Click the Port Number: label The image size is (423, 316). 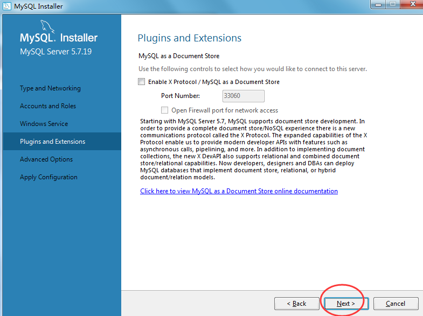click(x=181, y=96)
